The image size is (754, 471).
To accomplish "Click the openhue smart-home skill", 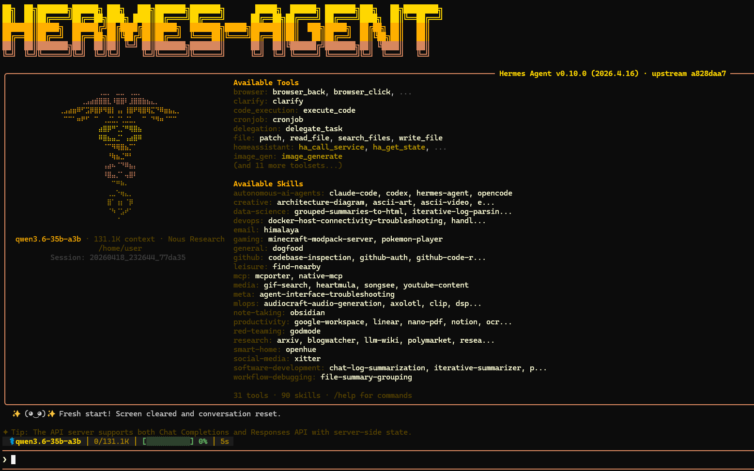I will pos(301,349).
